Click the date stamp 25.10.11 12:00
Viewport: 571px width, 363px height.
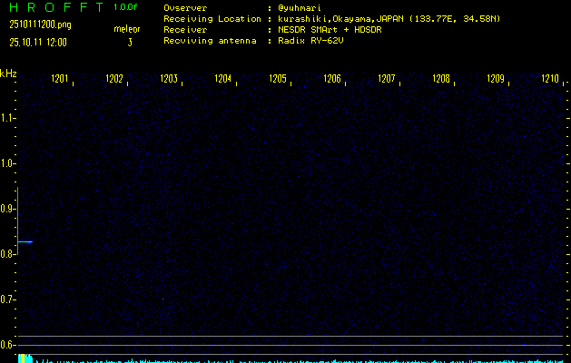pyautogui.click(x=38, y=43)
